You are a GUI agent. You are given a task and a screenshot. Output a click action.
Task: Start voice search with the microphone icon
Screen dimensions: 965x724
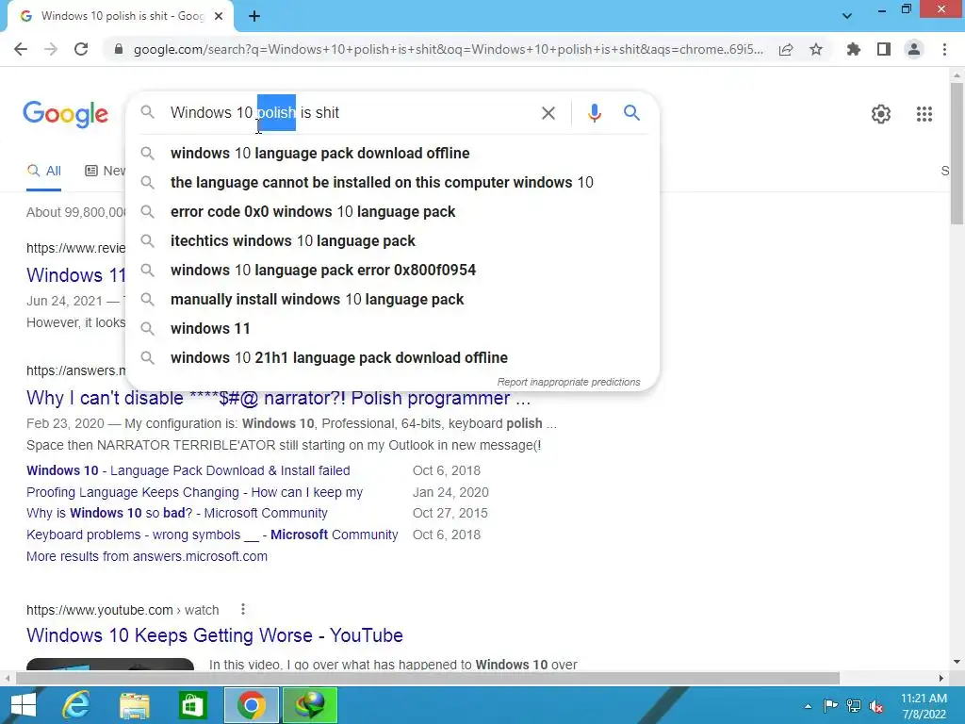tap(594, 113)
